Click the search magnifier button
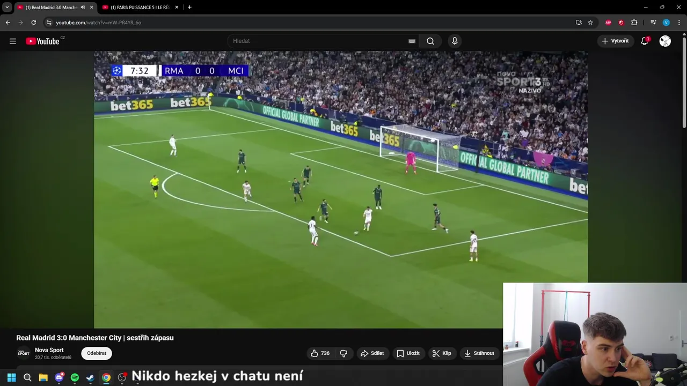Viewport: 687px width, 386px height. coord(430,41)
